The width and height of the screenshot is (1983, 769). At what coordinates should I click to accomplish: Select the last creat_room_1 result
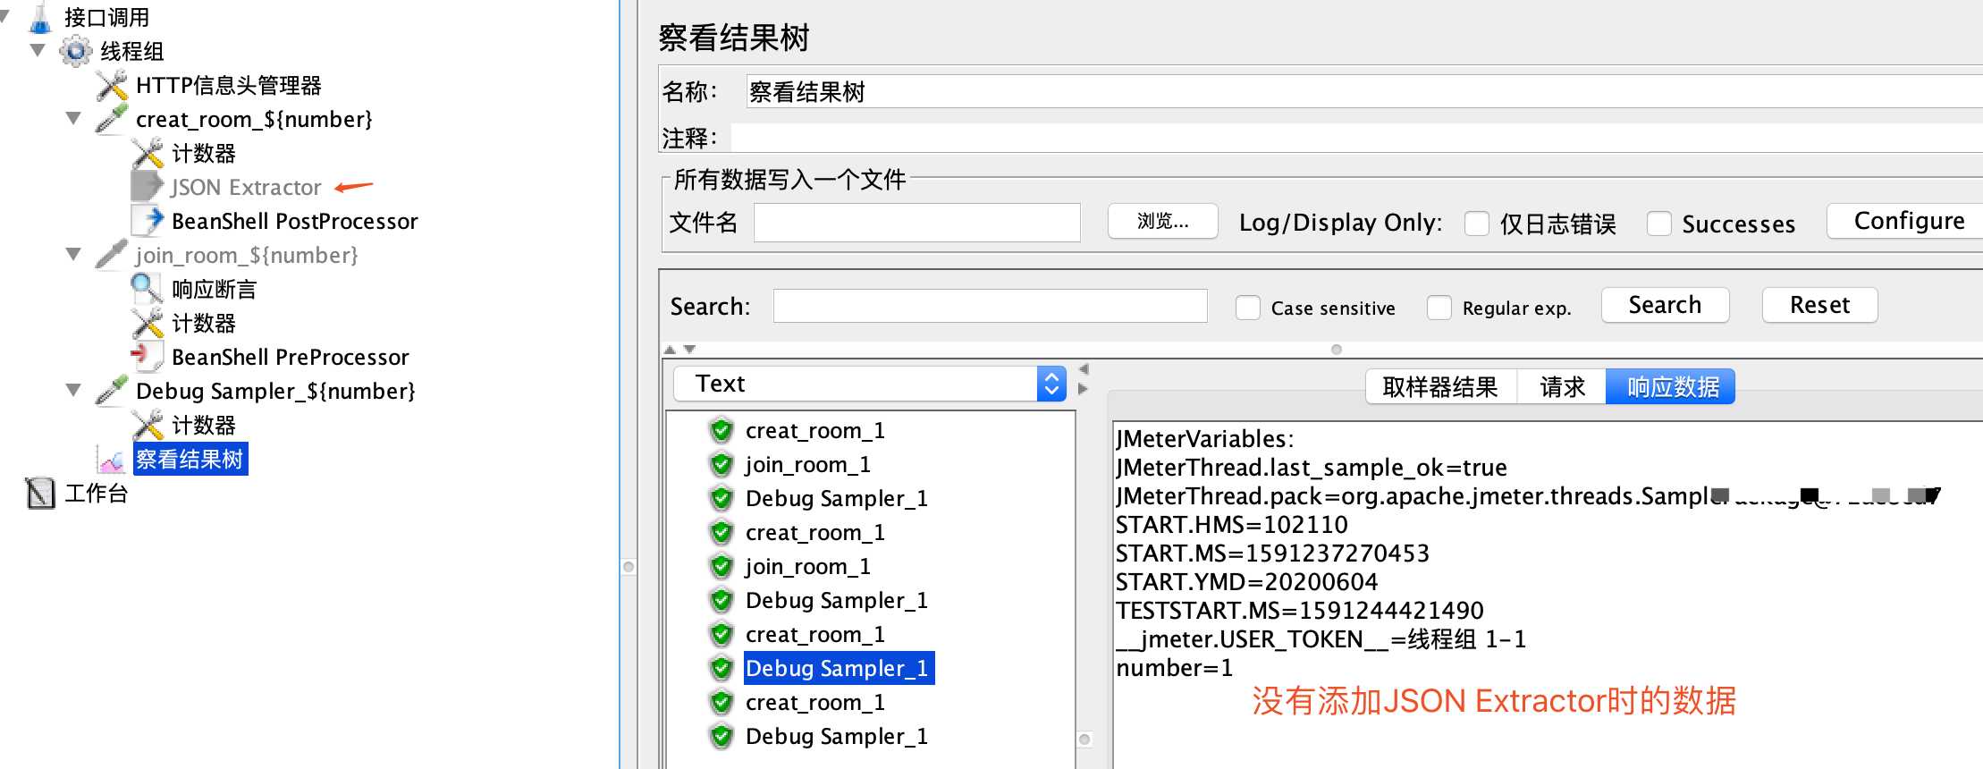pos(815,703)
